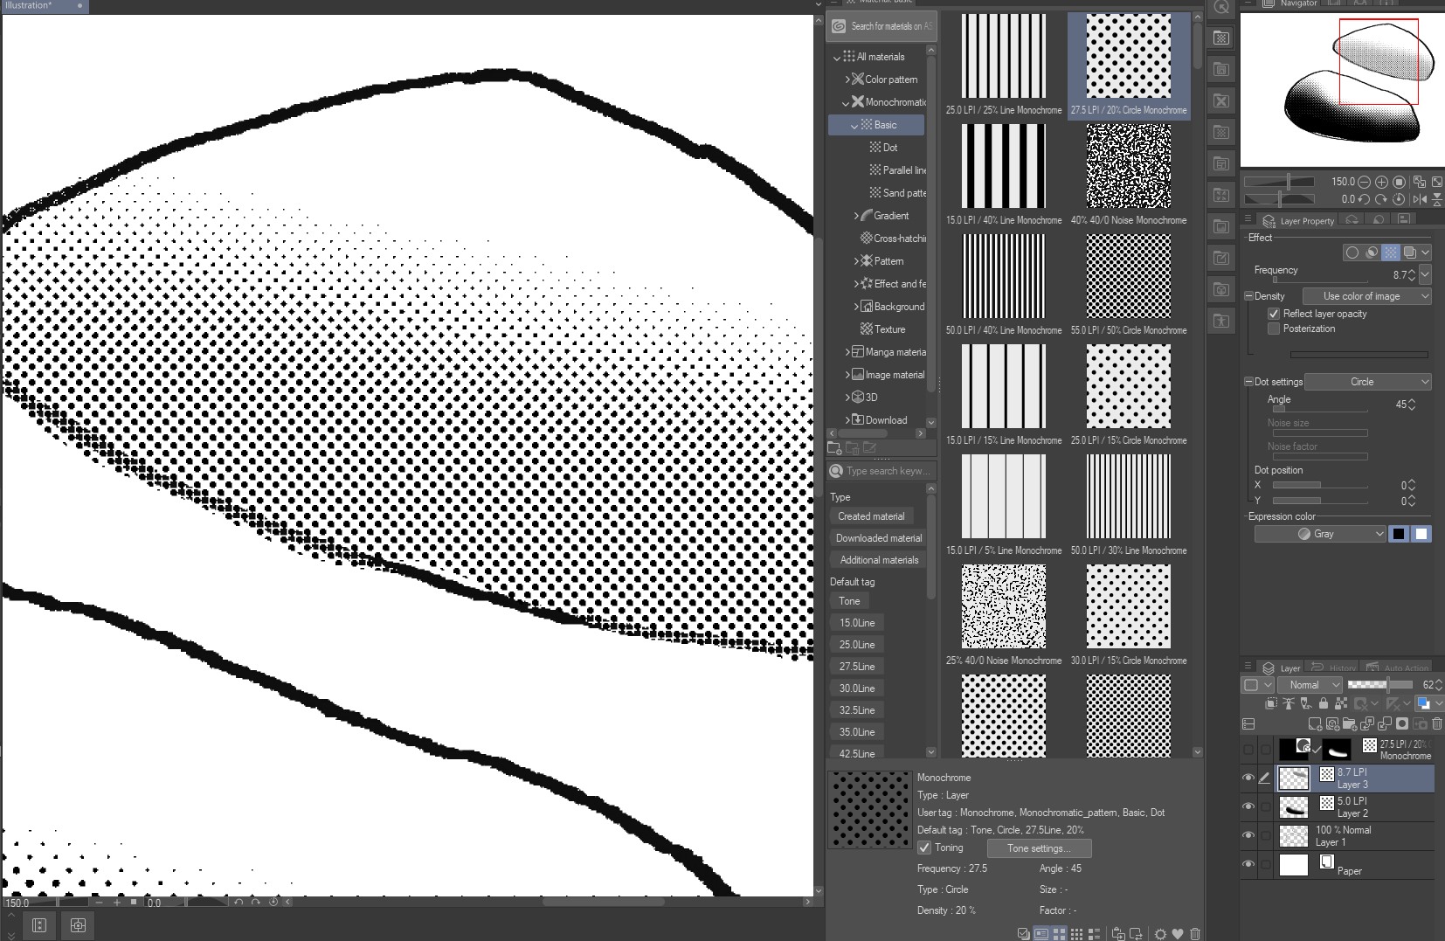1445x941 pixels.
Task: Click the Tone settings button
Action: 1039,848
